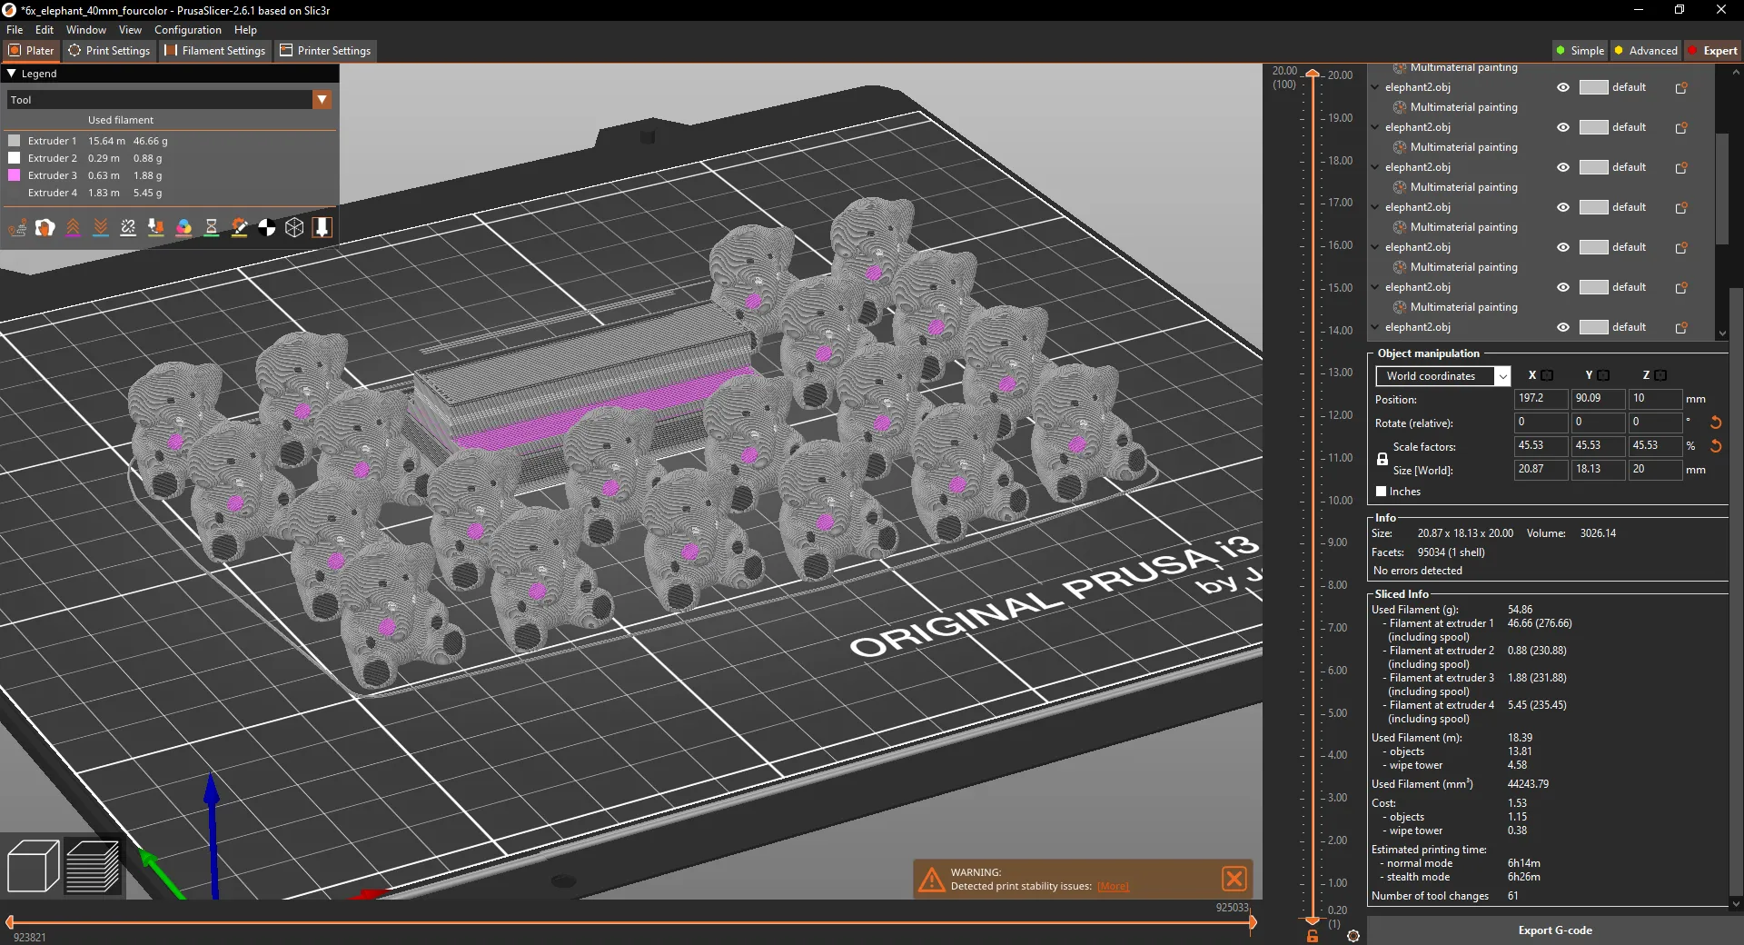Enable the Inches checkbox
Screen dimensions: 1744x945
point(1382,492)
